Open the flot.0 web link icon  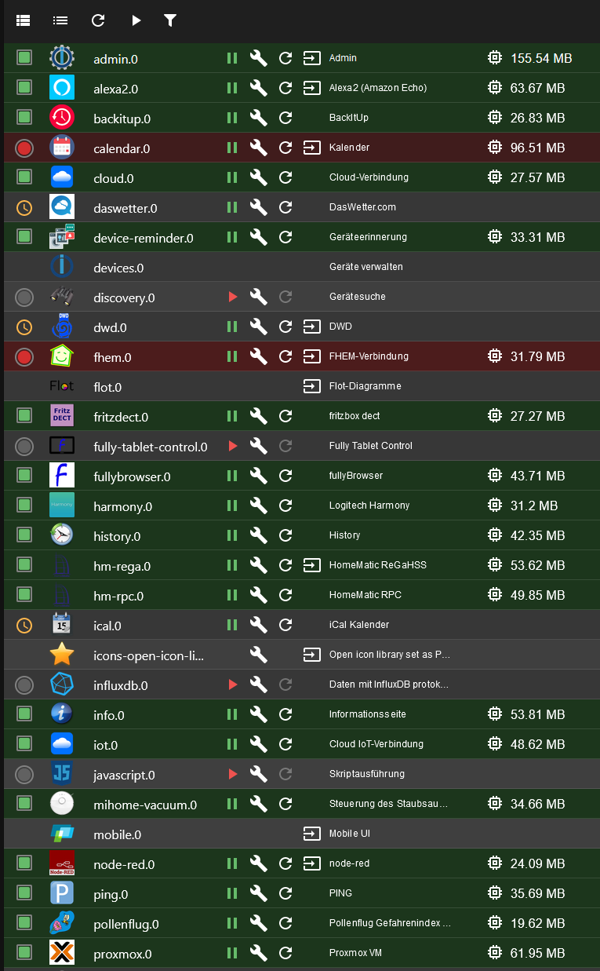pos(312,386)
